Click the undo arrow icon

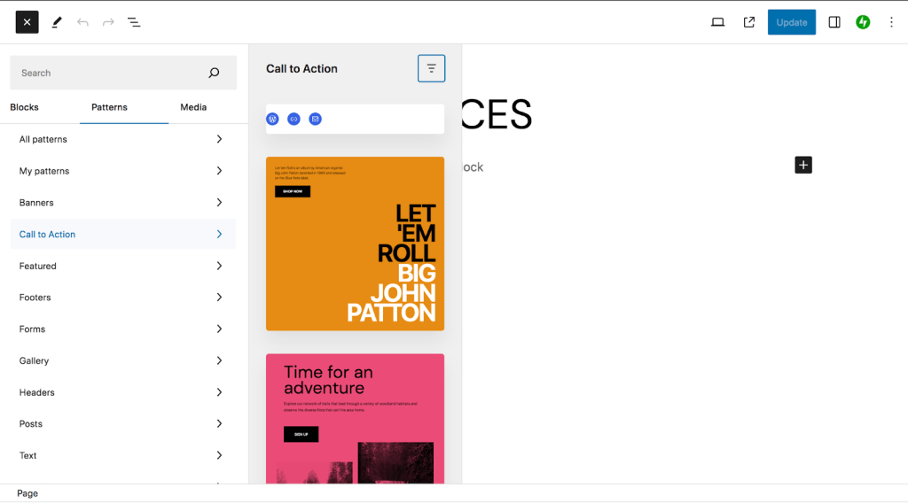[82, 22]
